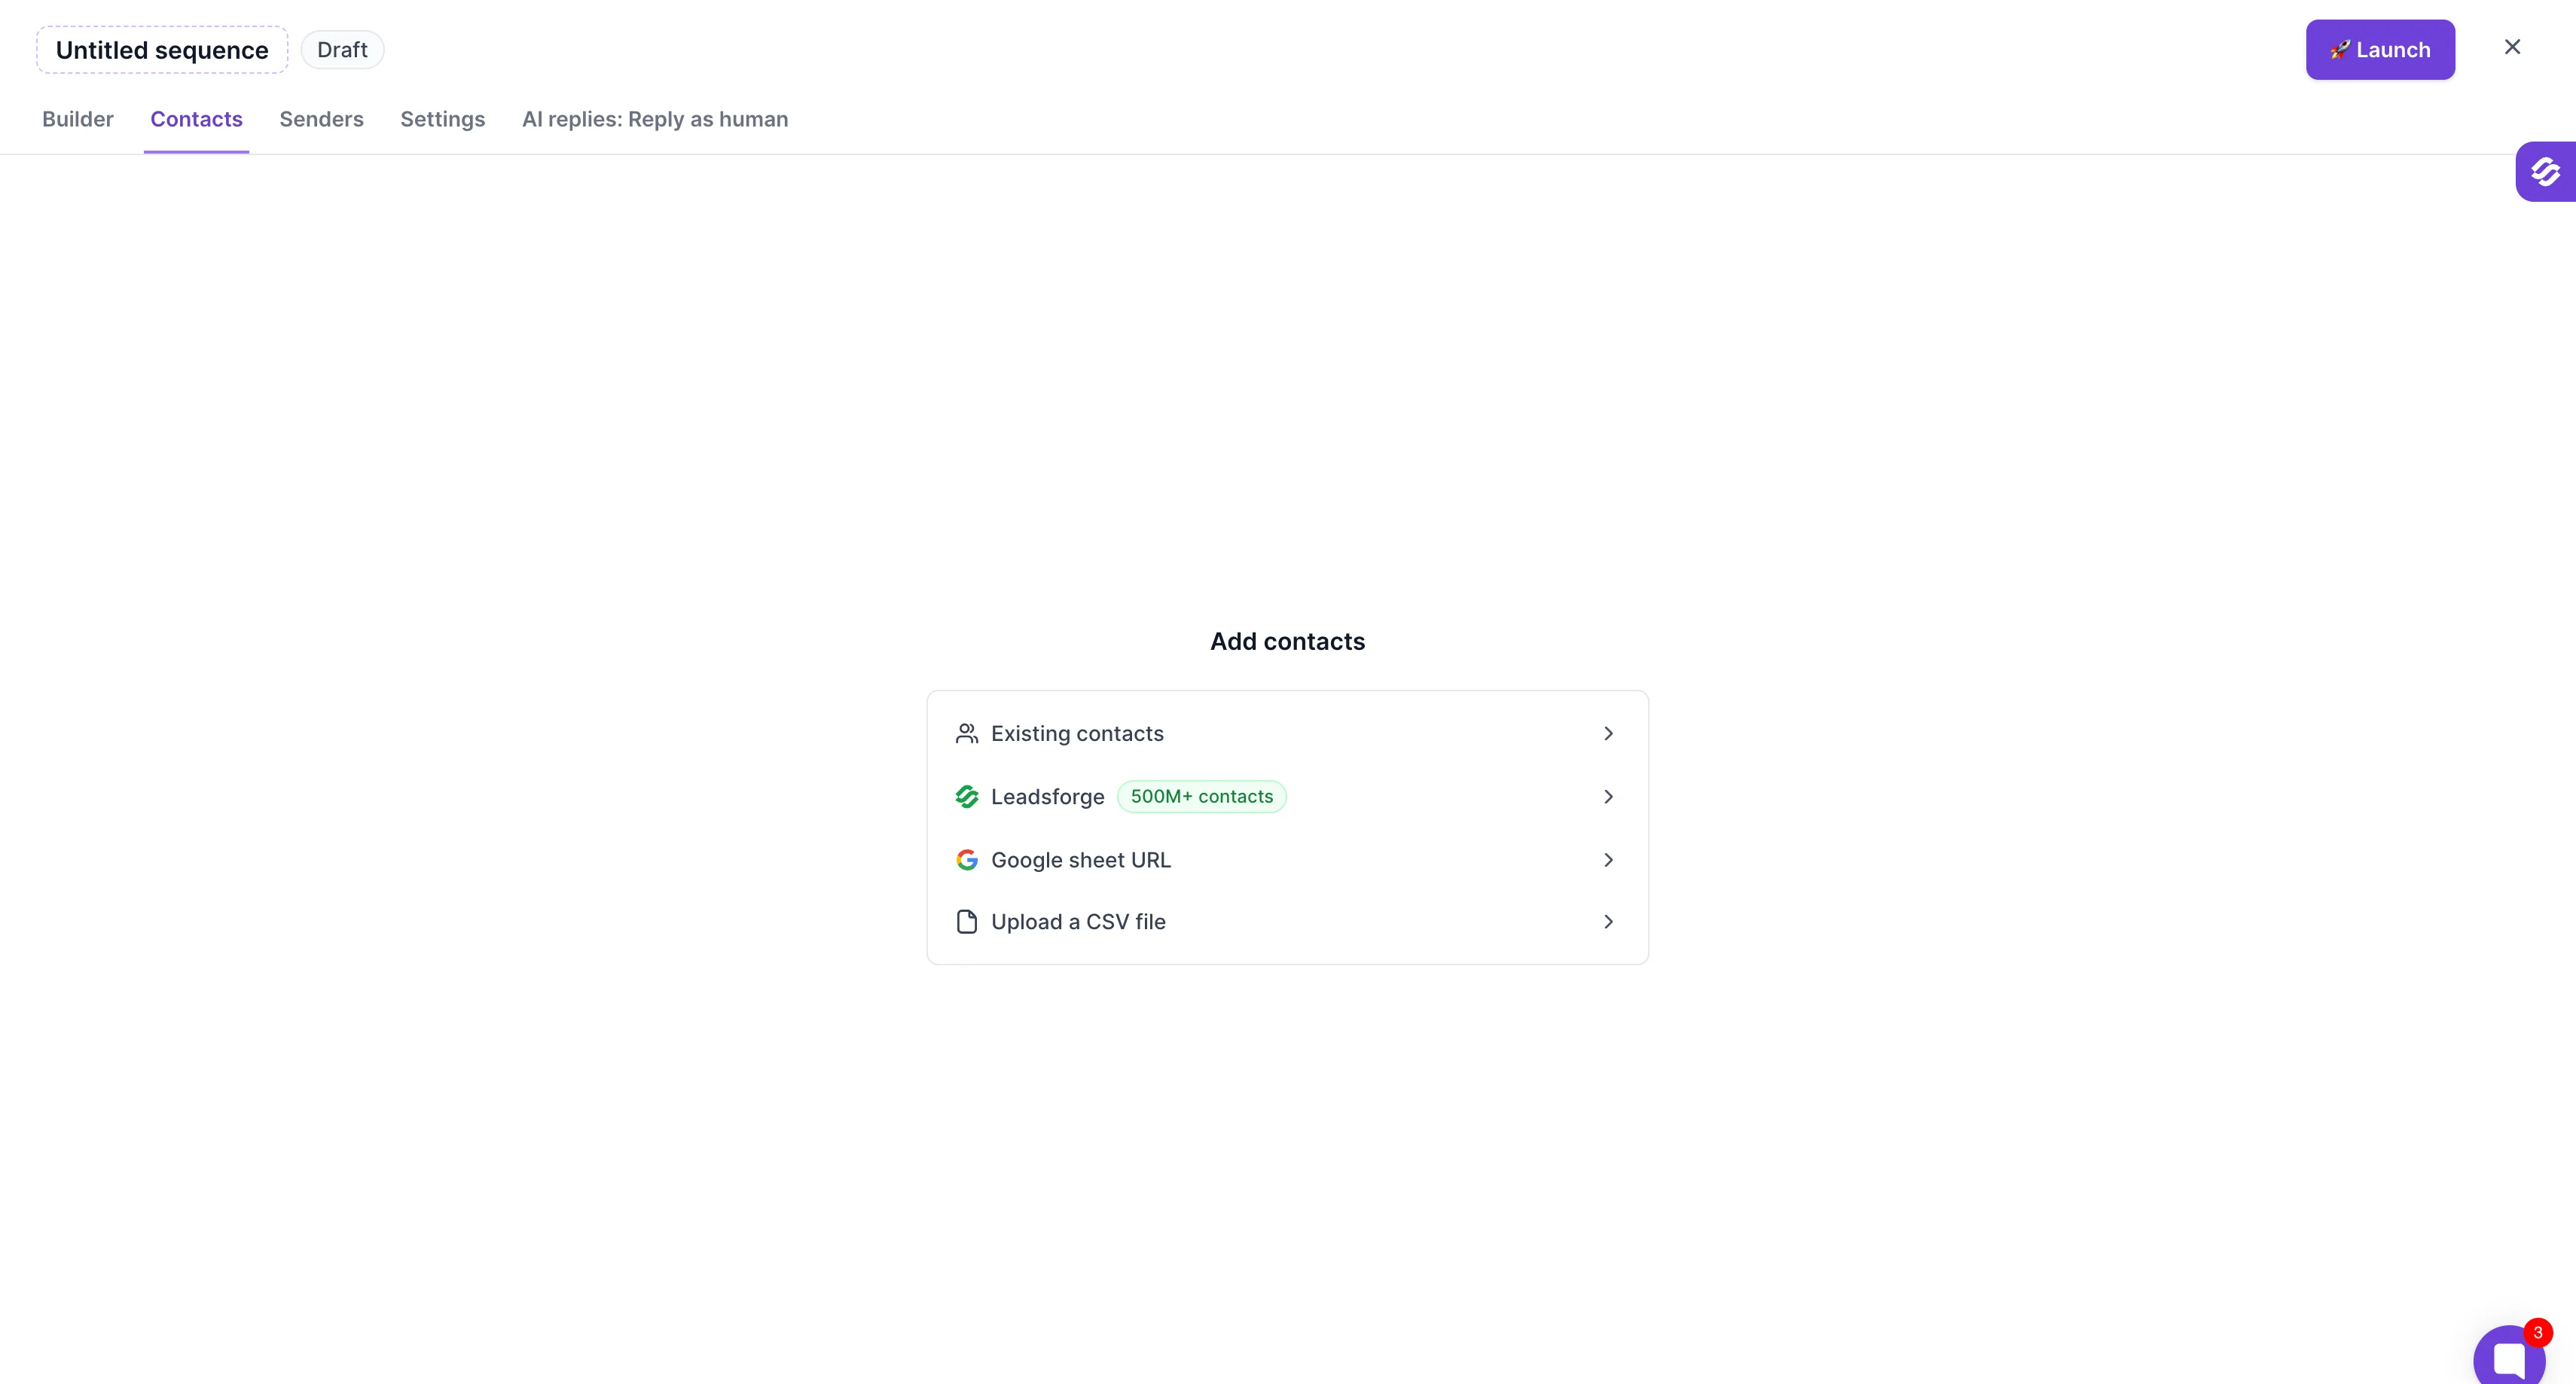Switch to the Builder tab
Image resolution: width=2576 pixels, height=1384 pixels.
pyautogui.click(x=77, y=119)
